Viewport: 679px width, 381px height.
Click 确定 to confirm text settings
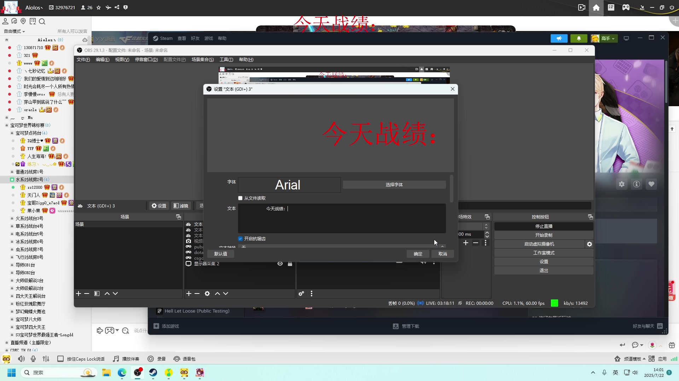[418, 254]
